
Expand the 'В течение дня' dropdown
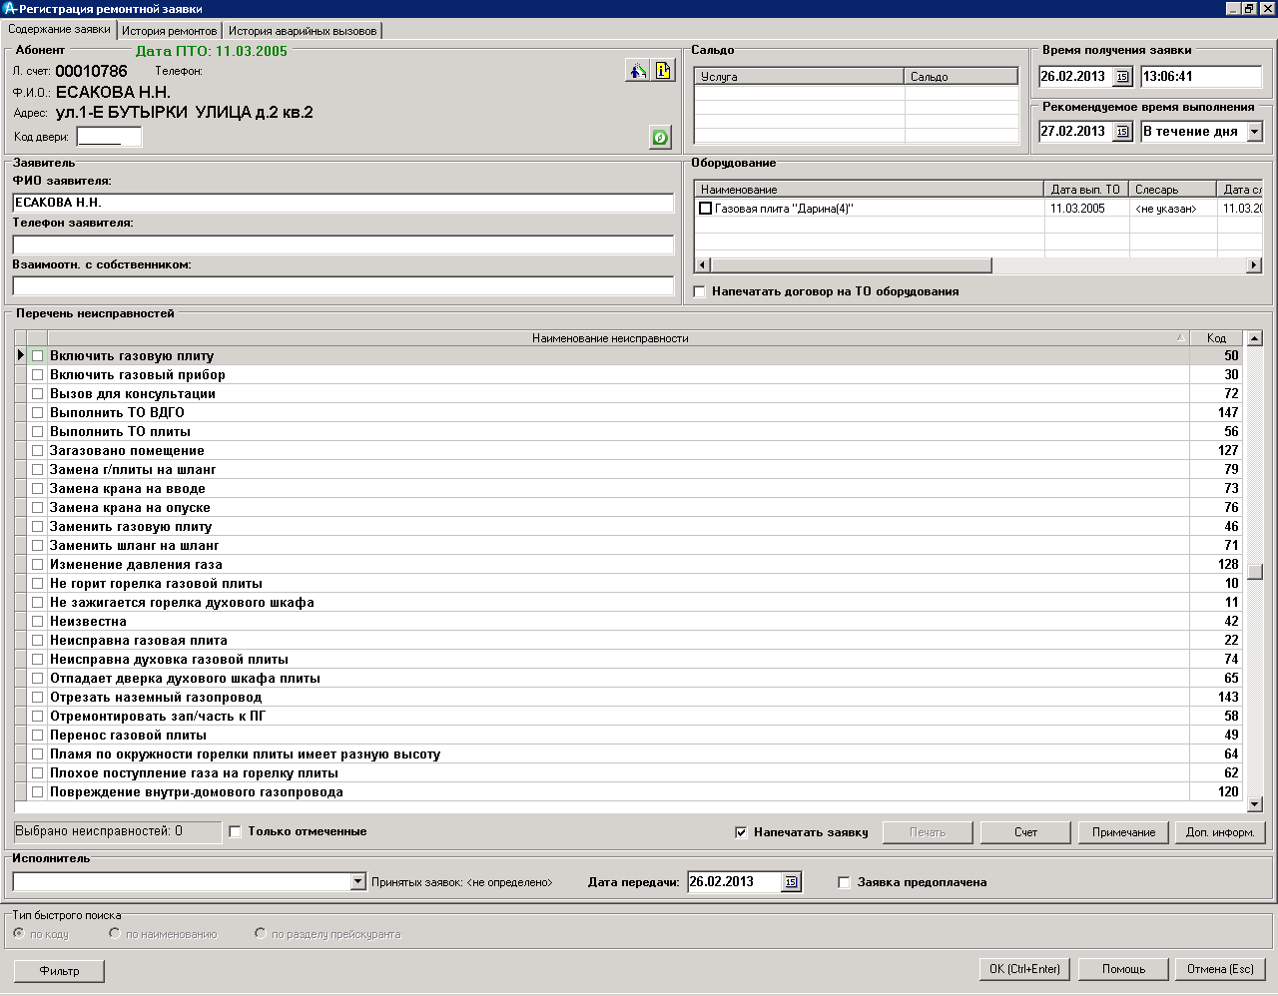click(1255, 132)
